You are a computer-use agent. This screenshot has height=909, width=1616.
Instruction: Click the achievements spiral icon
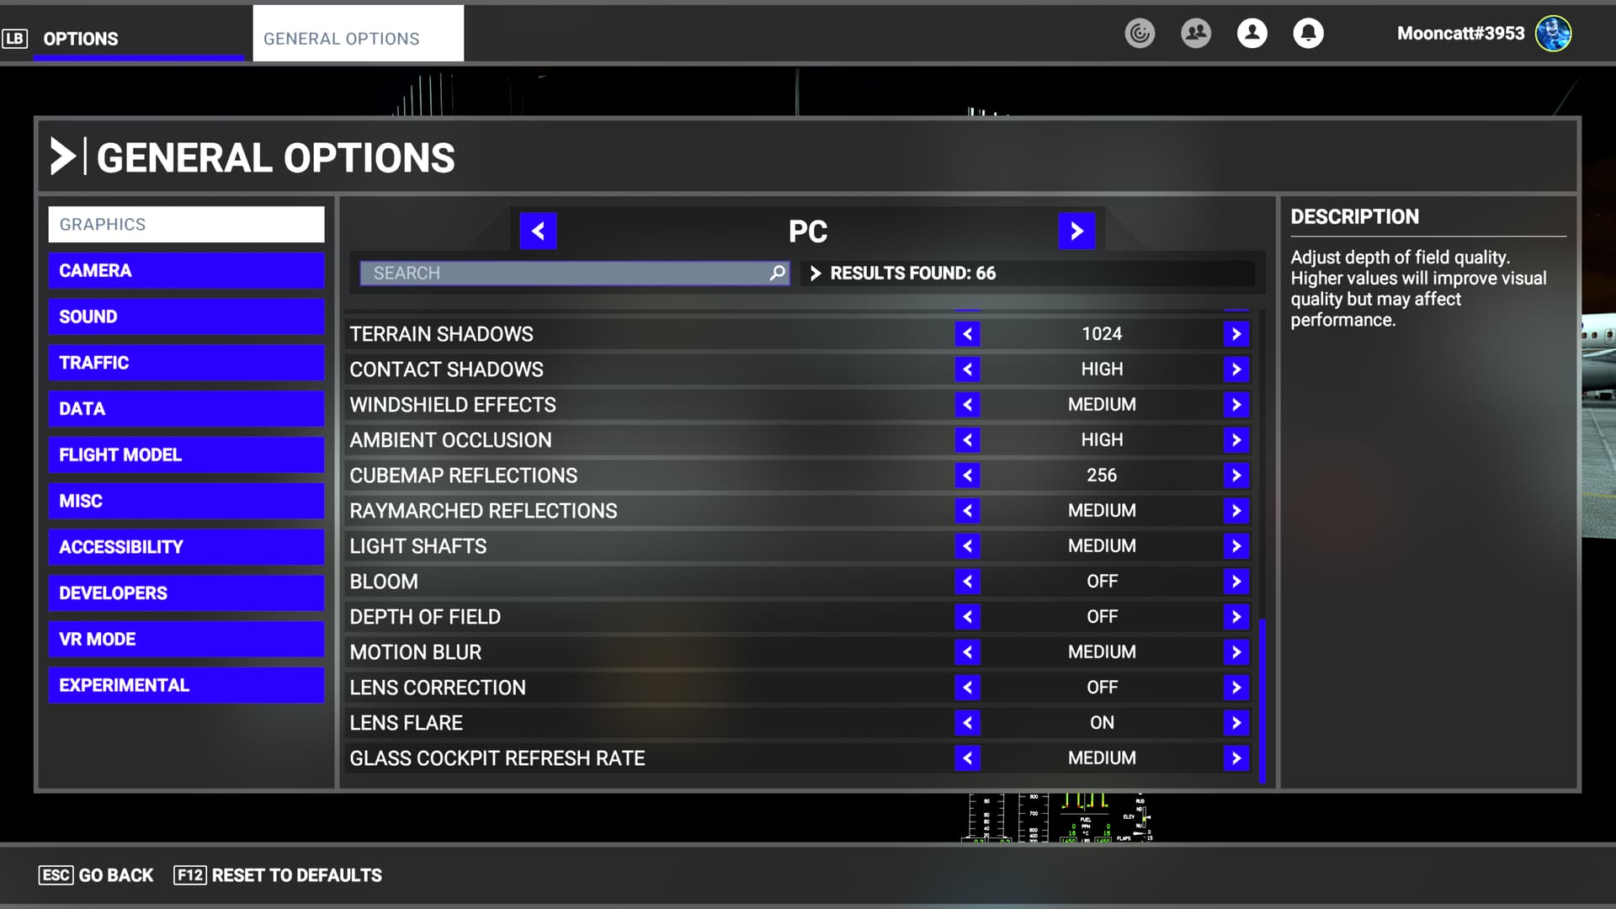(1140, 34)
